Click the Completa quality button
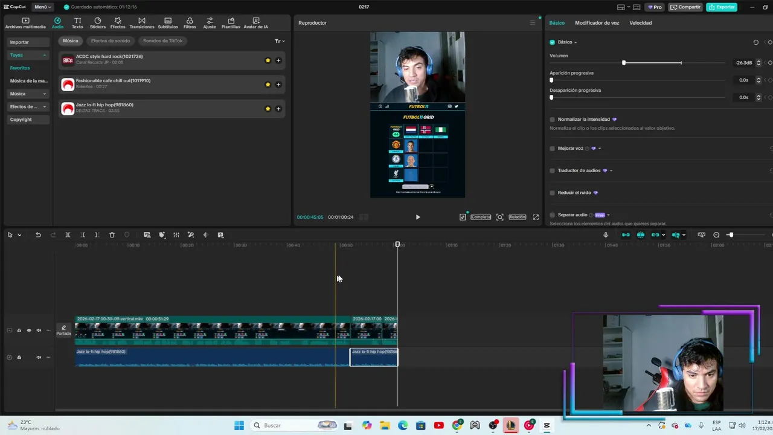 tap(481, 217)
